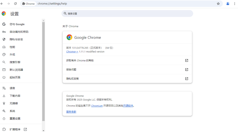Click the key icon for autofill
The image size is (238, 136).
[x=4, y=32]
